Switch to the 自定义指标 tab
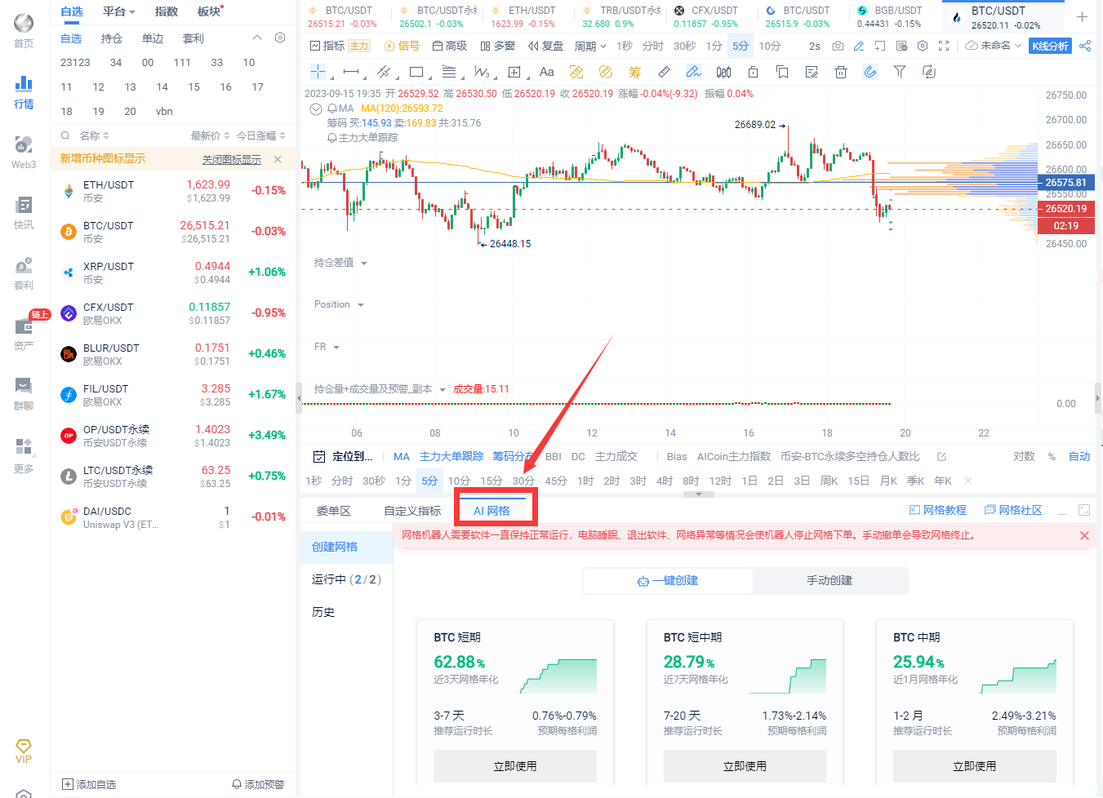The height and width of the screenshot is (798, 1103). point(412,511)
